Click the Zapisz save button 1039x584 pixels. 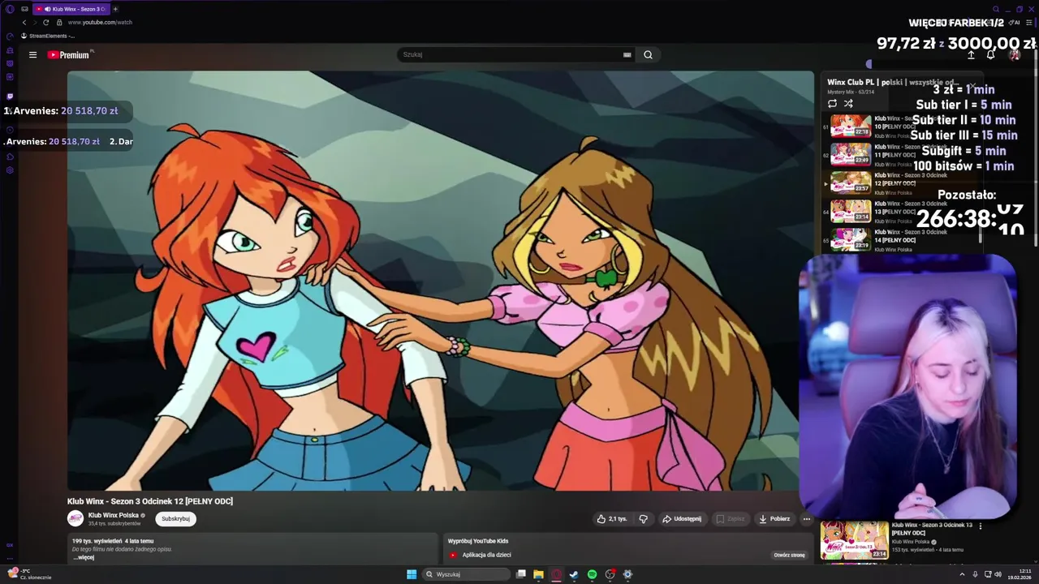tap(731, 519)
